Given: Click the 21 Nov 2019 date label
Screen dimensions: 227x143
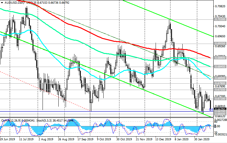Looking at the screenshot, I should pyautogui.click(x=144, y=139).
